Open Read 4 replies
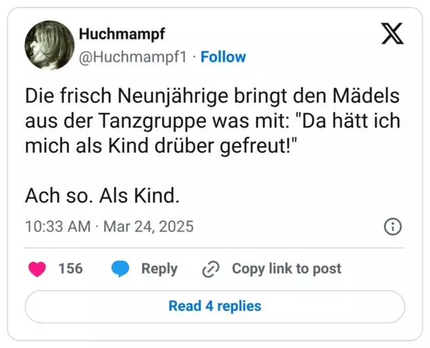The width and height of the screenshot is (430, 348). click(215, 306)
